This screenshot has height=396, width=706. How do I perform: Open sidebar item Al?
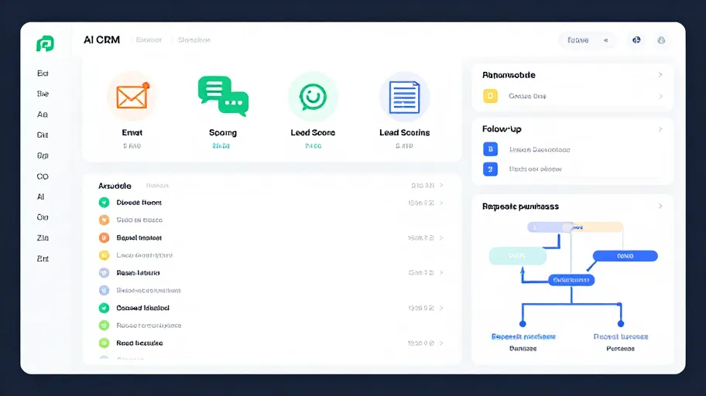click(x=40, y=196)
